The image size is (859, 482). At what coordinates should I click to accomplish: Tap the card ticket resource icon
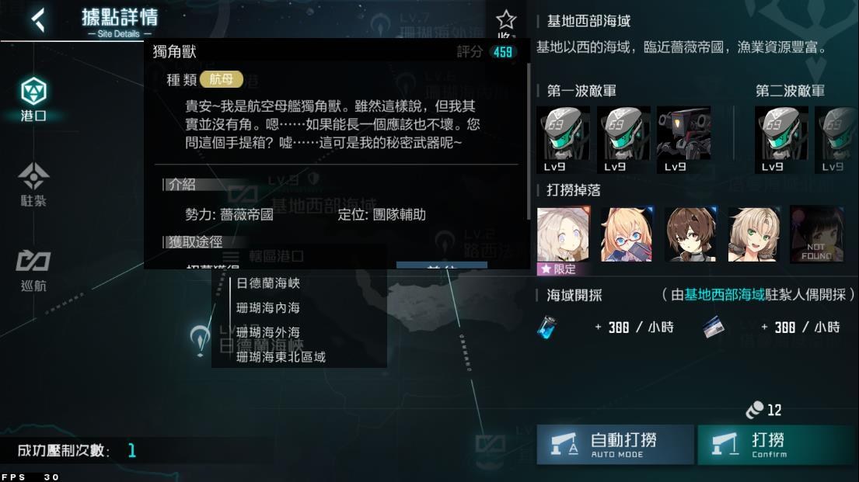(x=714, y=328)
